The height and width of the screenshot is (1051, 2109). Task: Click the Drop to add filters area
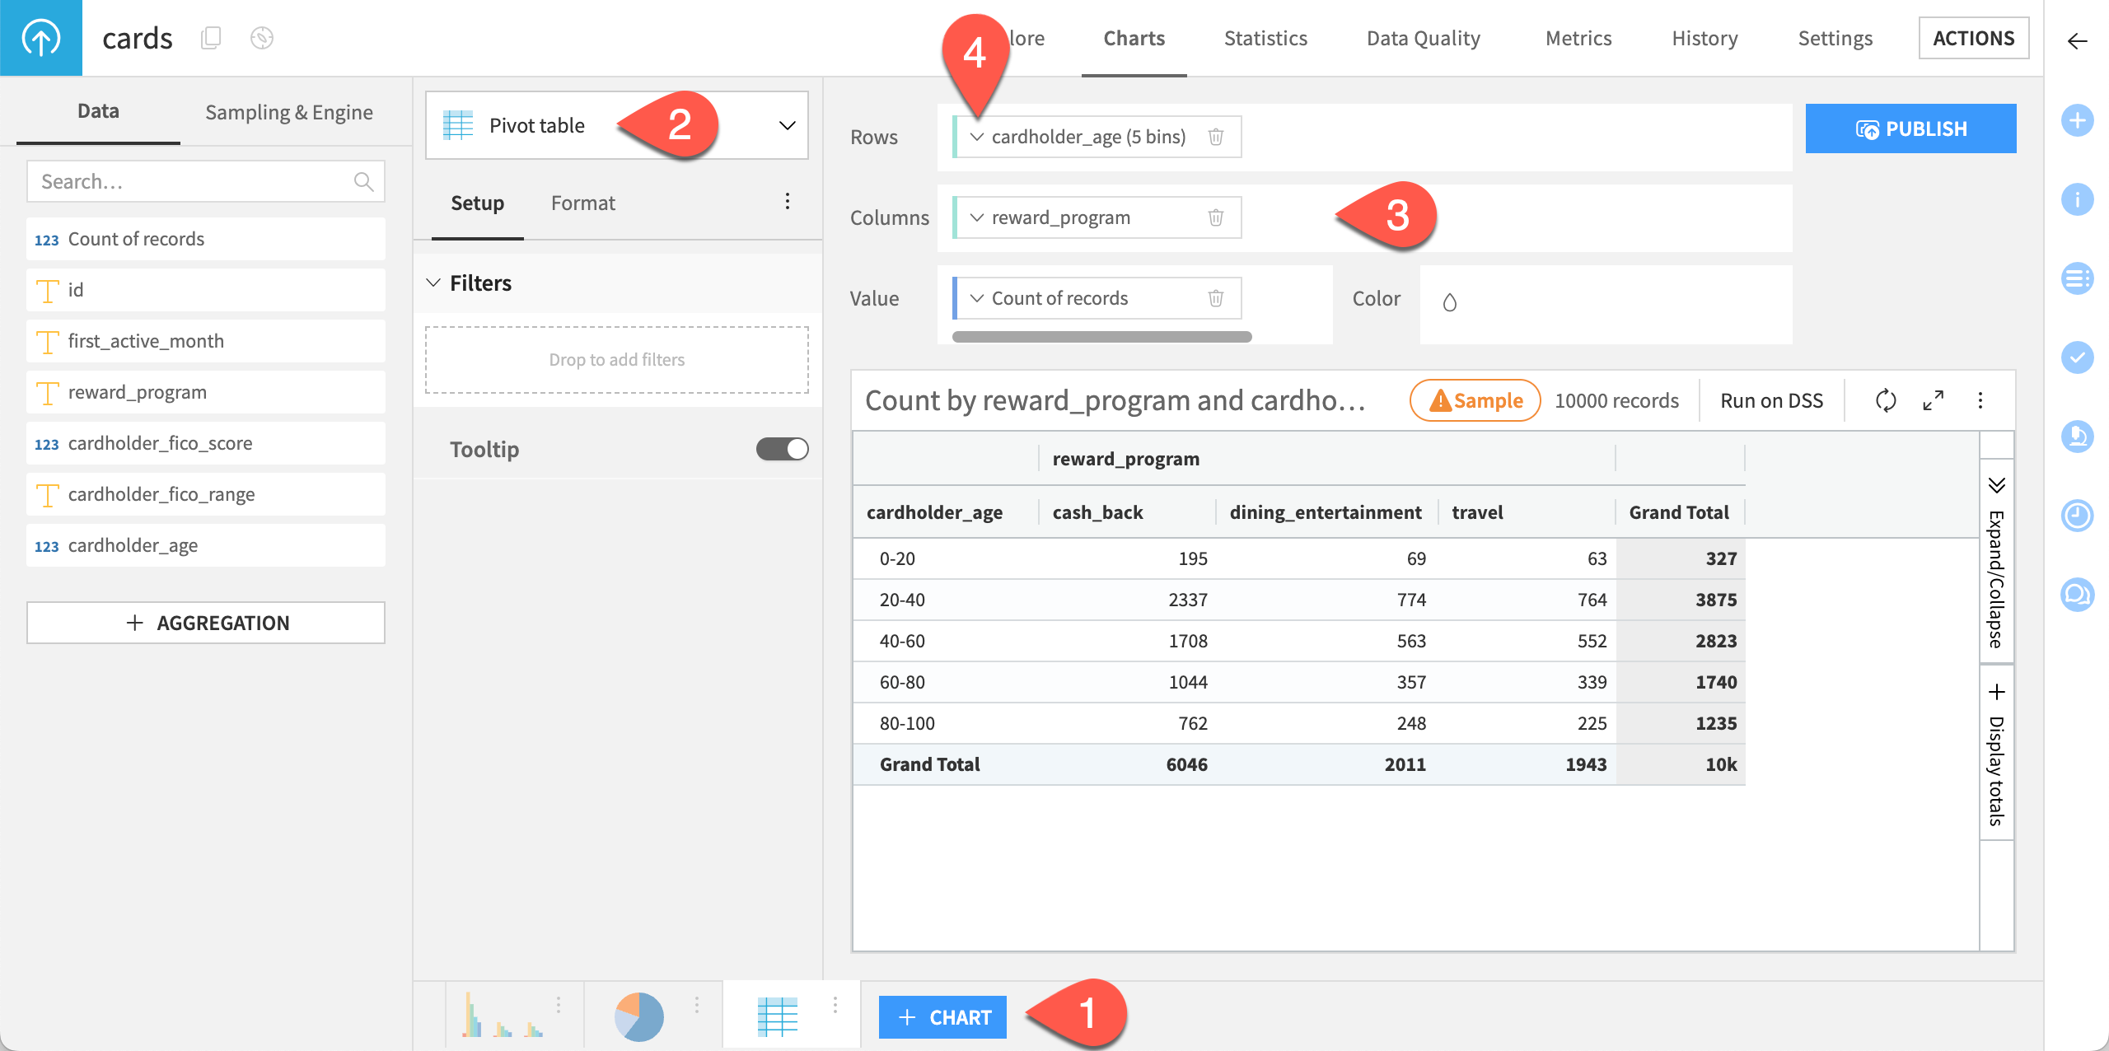617,360
